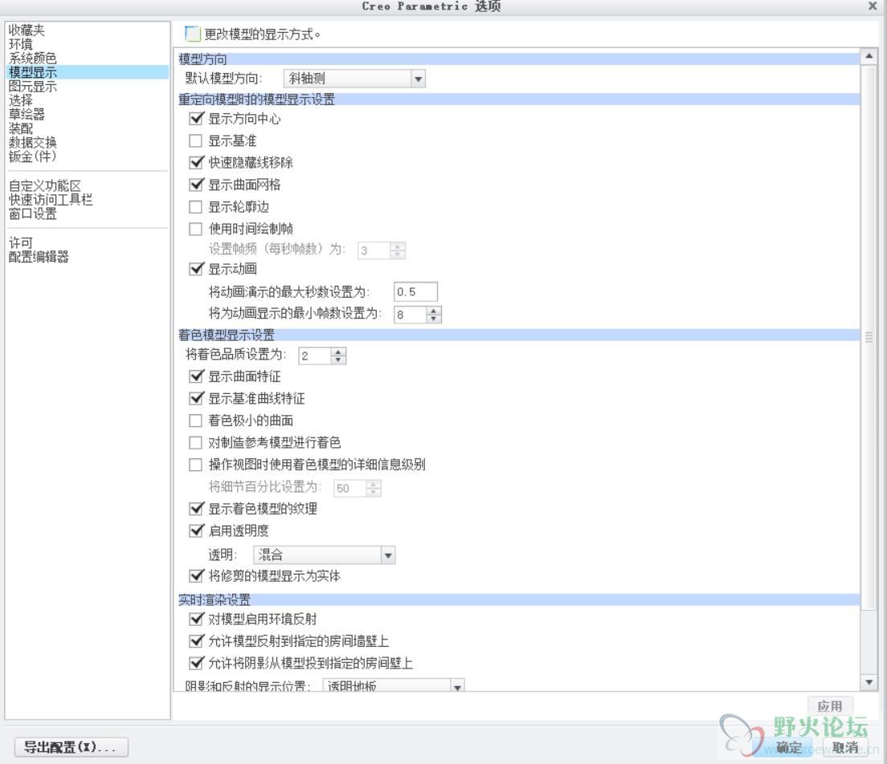
Task: Click the 着色品质 value field
Action: click(x=315, y=356)
